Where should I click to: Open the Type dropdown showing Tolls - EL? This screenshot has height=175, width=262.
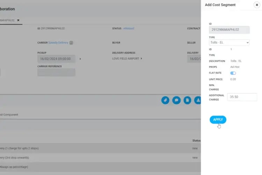pos(229,43)
